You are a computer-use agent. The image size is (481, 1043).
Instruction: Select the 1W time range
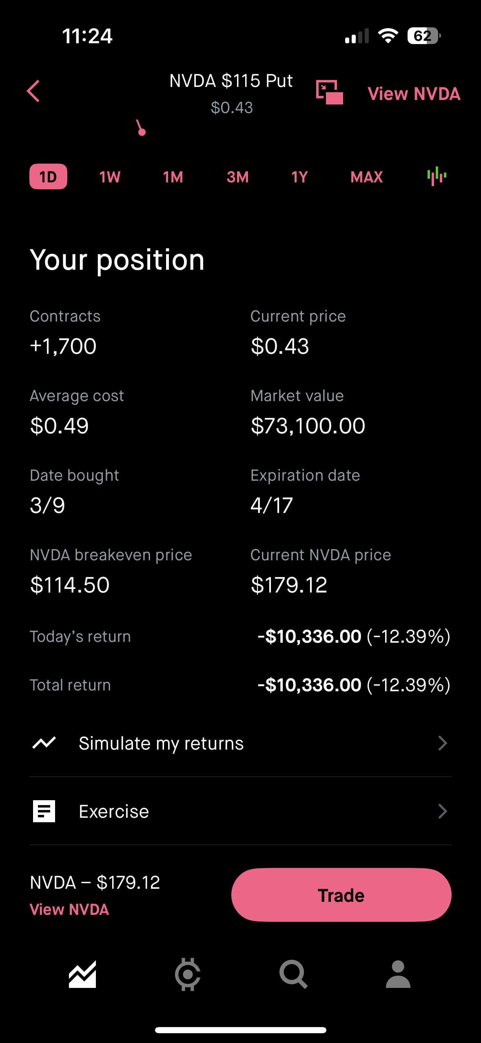click(110, 177)
